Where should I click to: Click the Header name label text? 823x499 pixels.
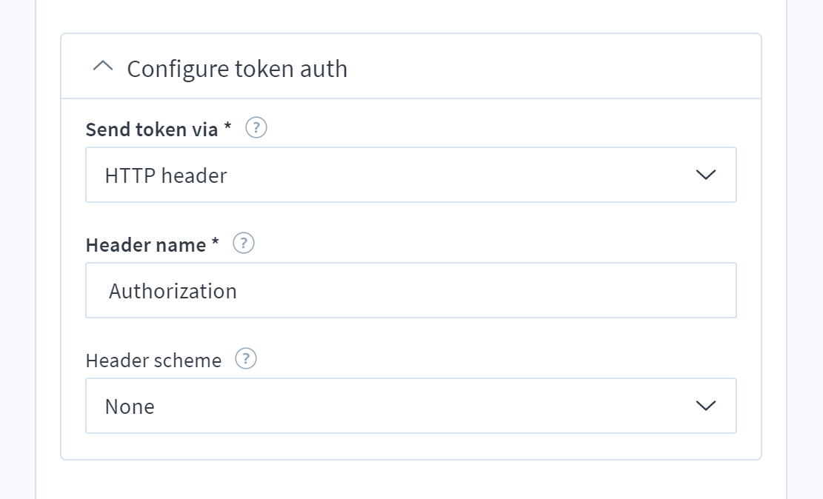[x=146, y=245]
